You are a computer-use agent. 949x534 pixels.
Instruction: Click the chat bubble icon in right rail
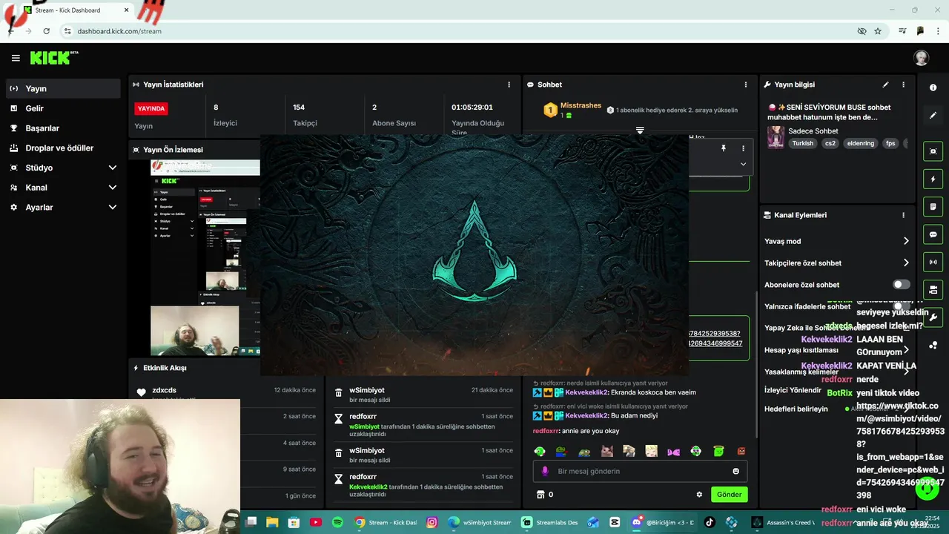pos(933,234)
